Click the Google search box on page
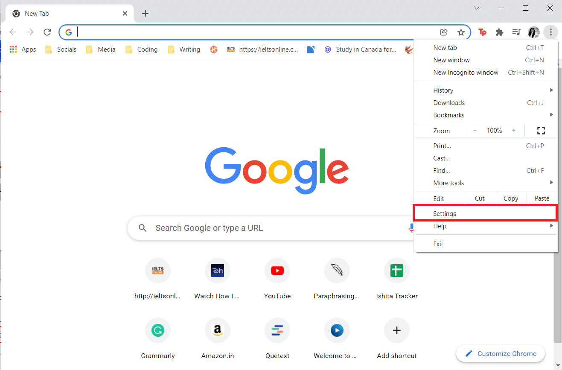The height and width of the screenshot is (370, 562). [273, 228]
